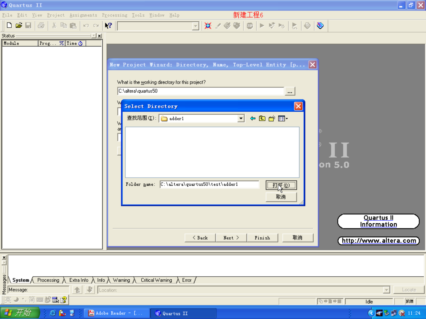Click the Settings starburst toolbar icon
This screenshot has height=319, width=426.
208,26
